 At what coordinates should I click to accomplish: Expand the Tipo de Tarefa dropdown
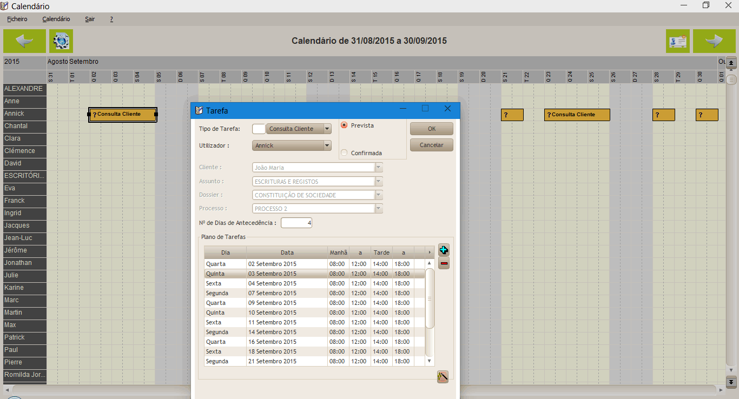tap(327, 129)
